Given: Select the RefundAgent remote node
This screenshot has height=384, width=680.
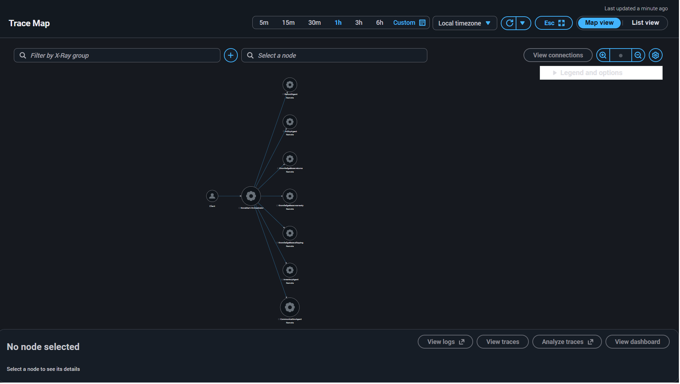Looking at the screenshot, I should [290, 85].
